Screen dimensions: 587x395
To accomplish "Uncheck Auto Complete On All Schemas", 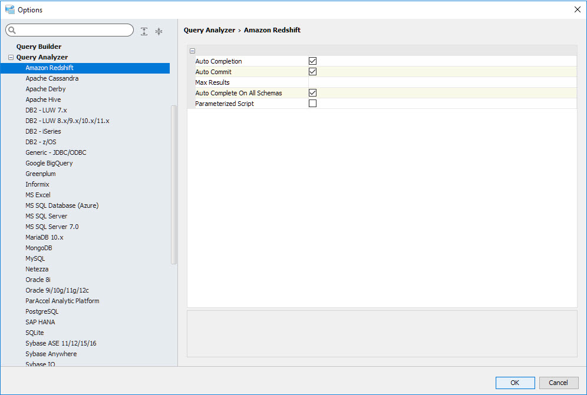I will click(x=313, y=93).
